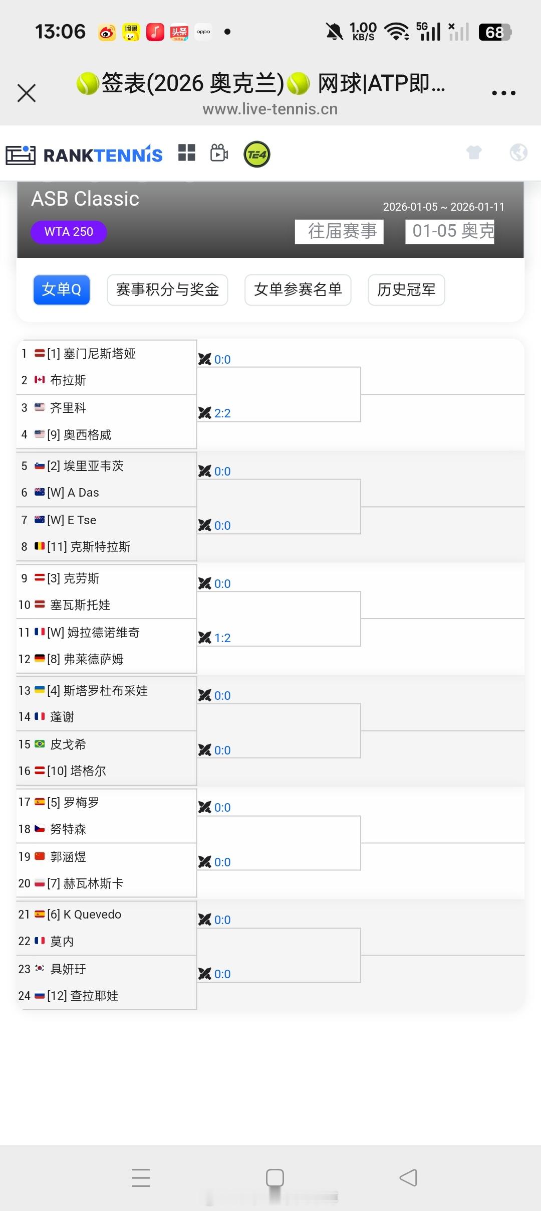Open the three-dot more options menu
Screen dimensions: 541x1211
[503, 93]
